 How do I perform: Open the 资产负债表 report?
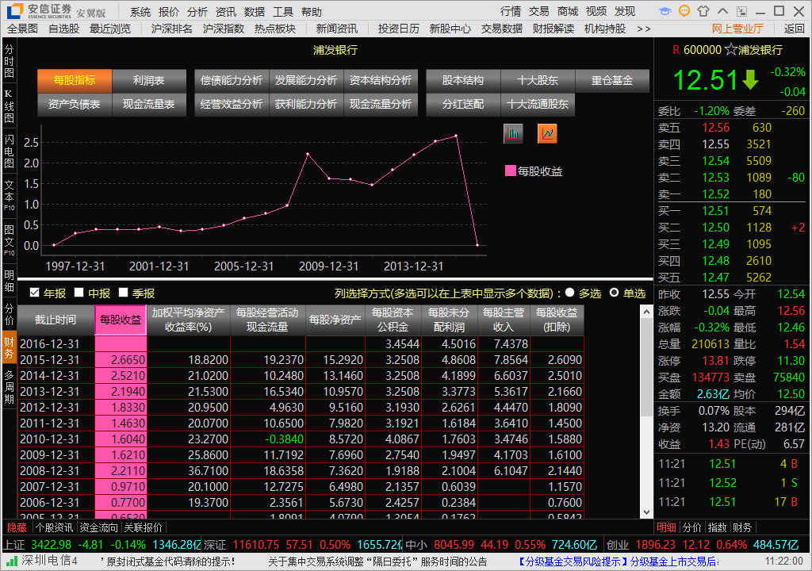pos(74,104)
